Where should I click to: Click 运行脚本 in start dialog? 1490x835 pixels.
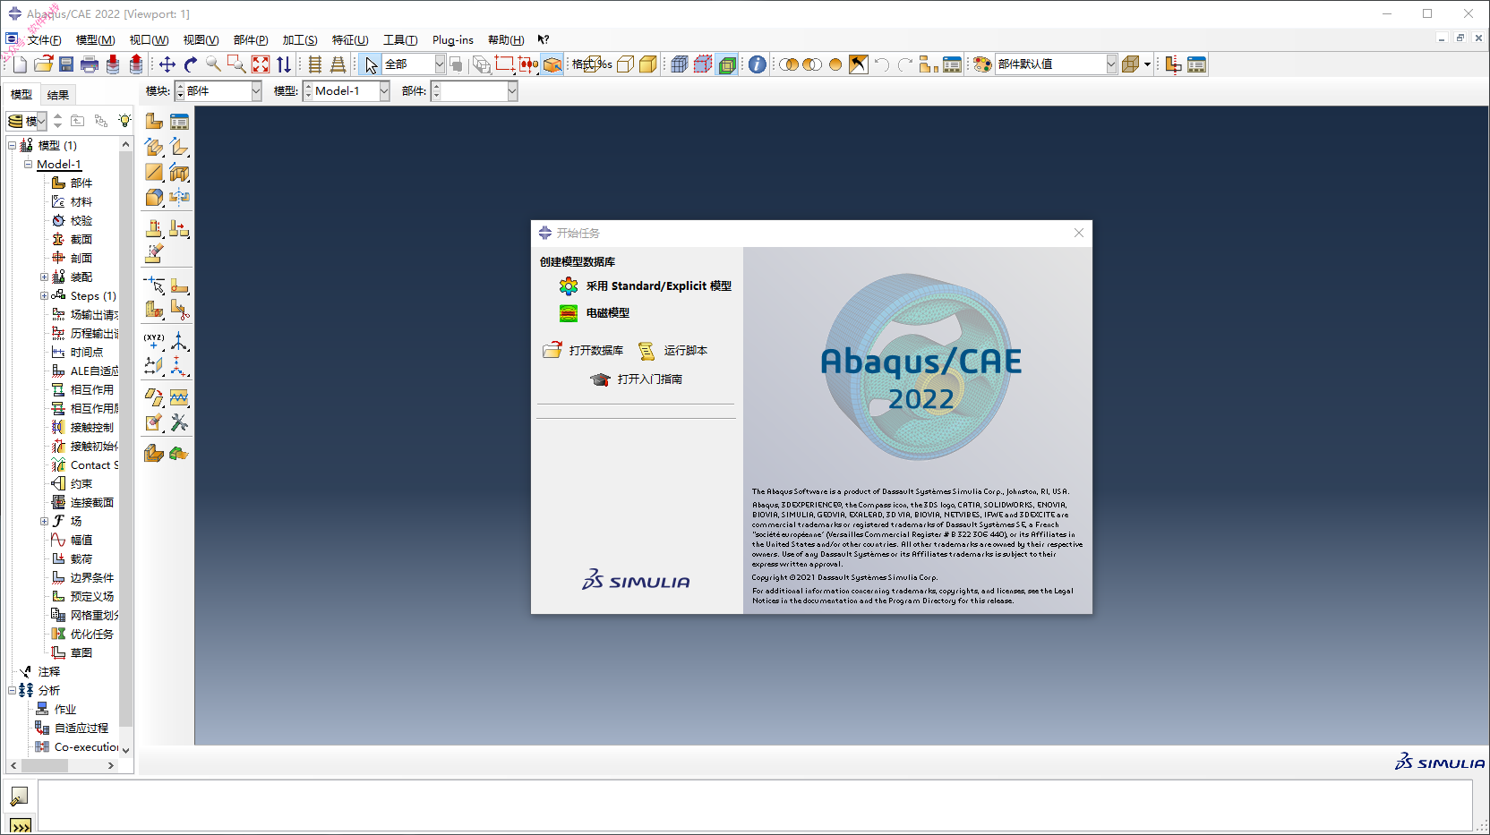pos(672,351)
